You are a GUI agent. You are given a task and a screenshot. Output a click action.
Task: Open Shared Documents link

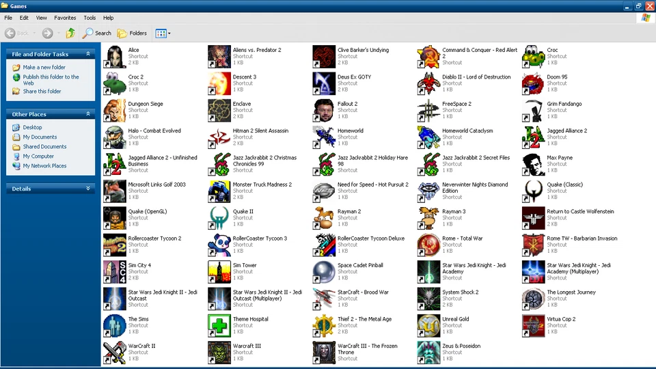44,146
